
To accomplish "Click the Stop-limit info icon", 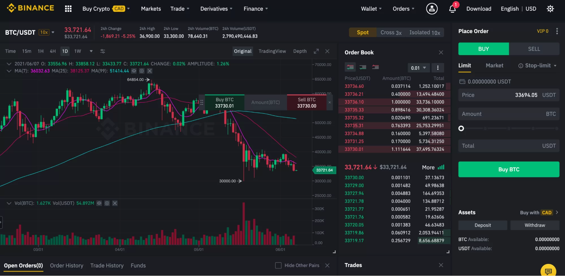I will [x=521, y=66].
